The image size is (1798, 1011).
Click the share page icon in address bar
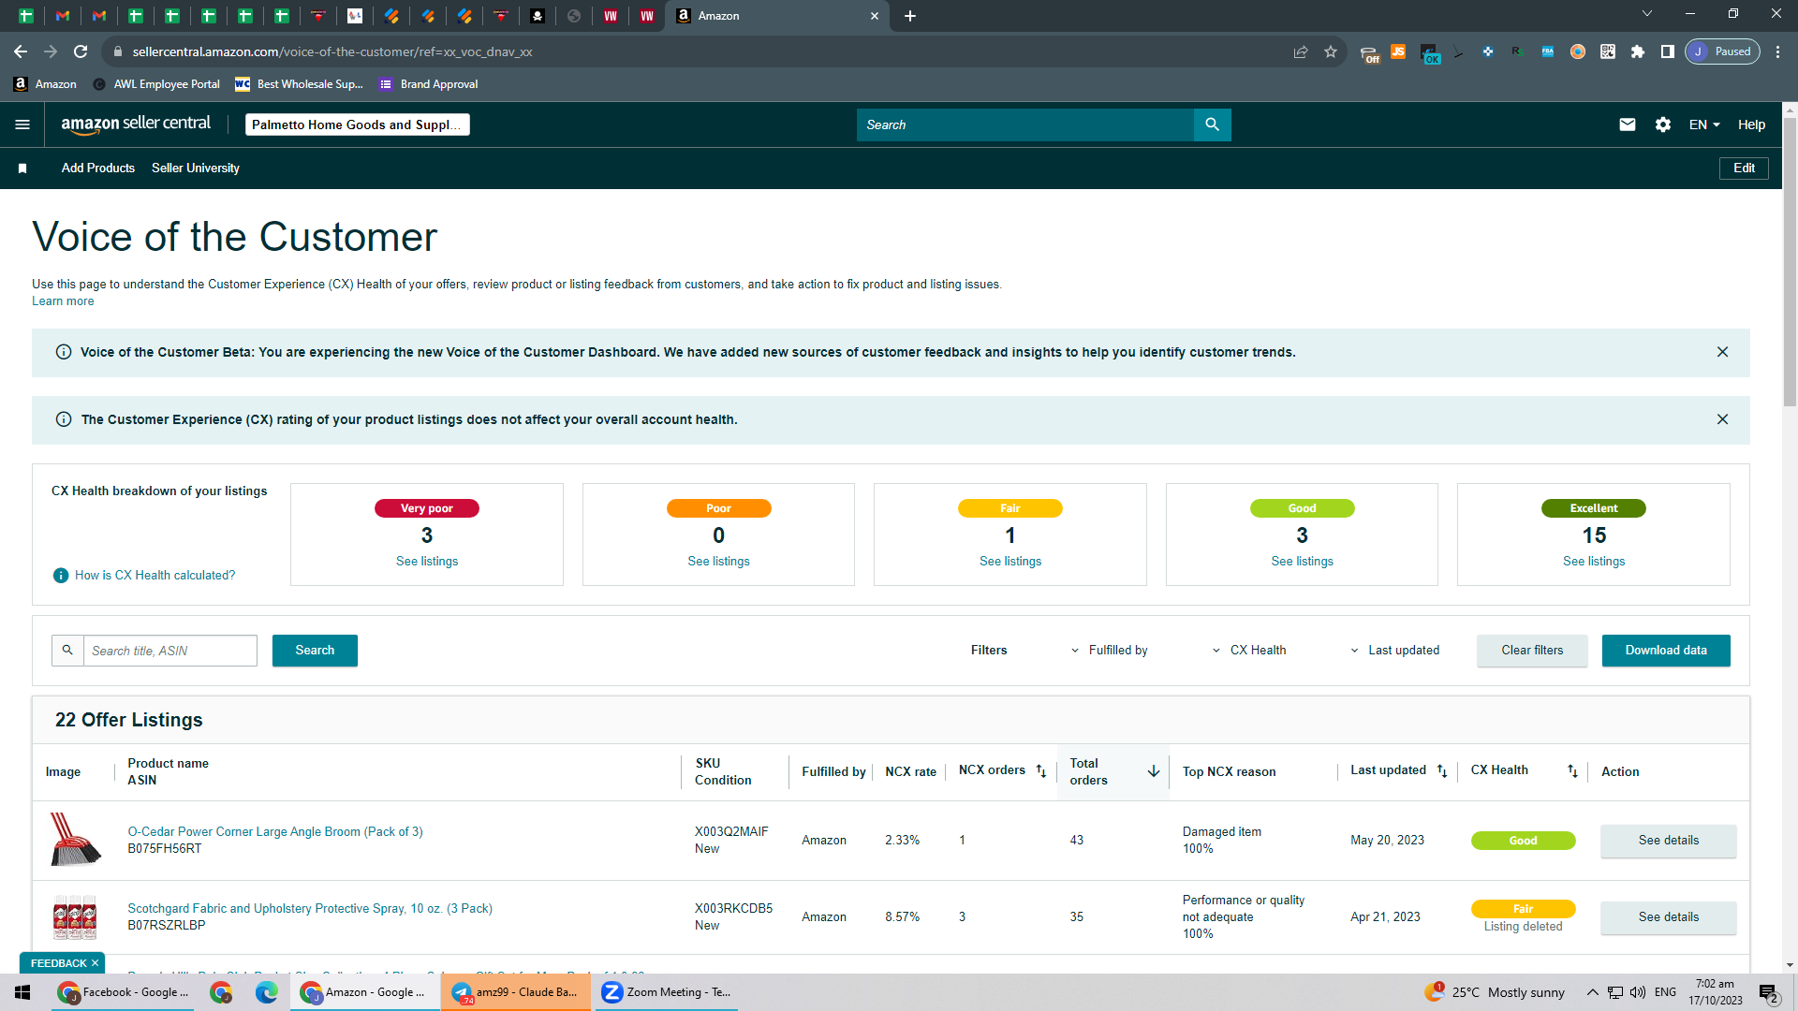(1301, 51)
